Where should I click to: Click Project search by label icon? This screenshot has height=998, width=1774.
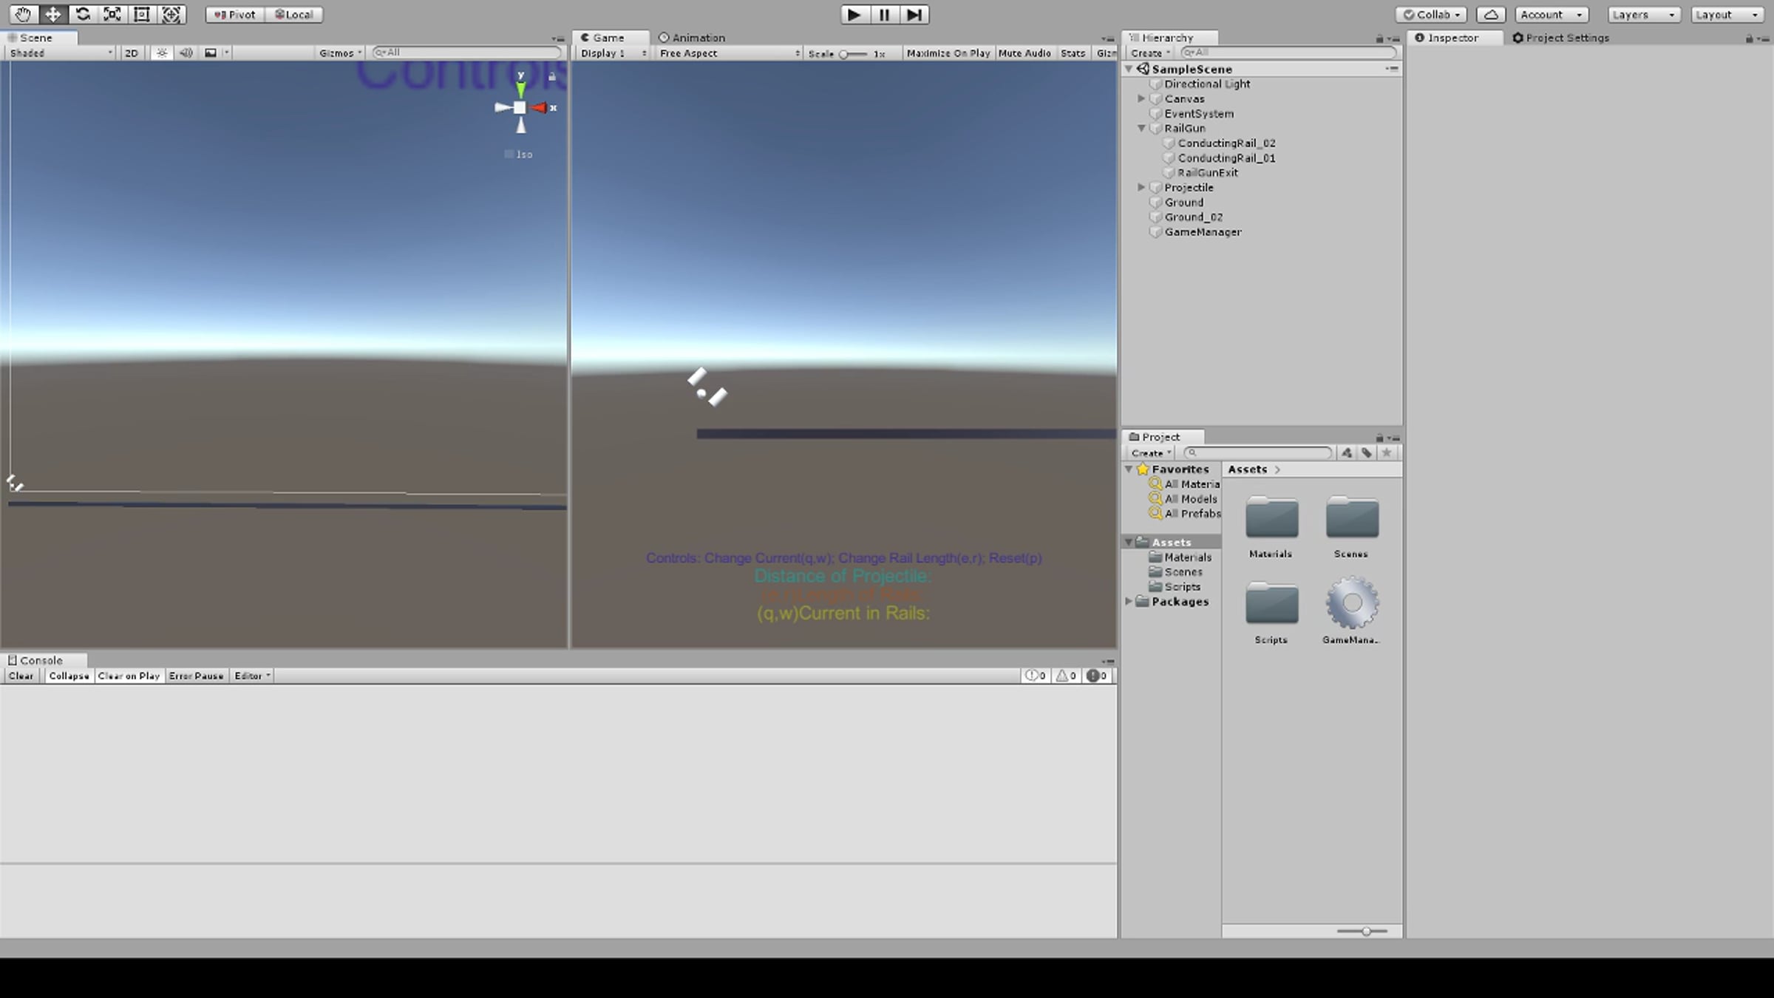pyautogui.click(x=1367, y=453)
